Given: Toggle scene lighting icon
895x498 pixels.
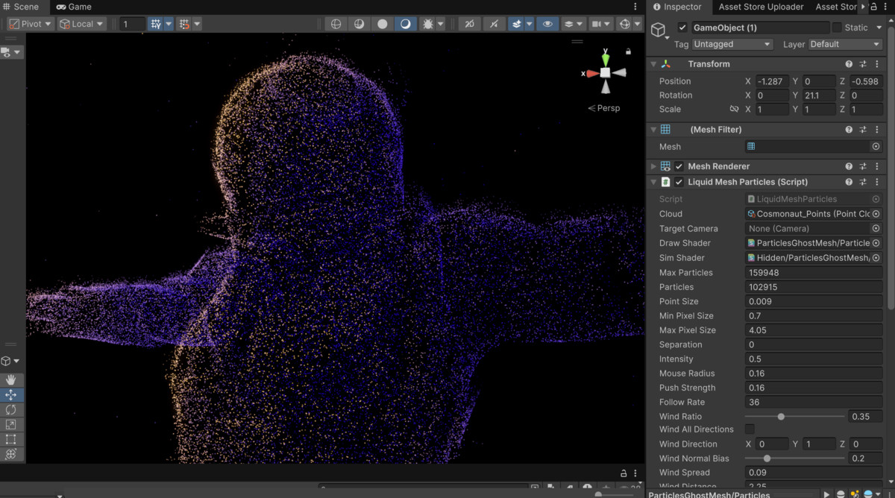Looking at the screenshot, I should pos(493,24).
